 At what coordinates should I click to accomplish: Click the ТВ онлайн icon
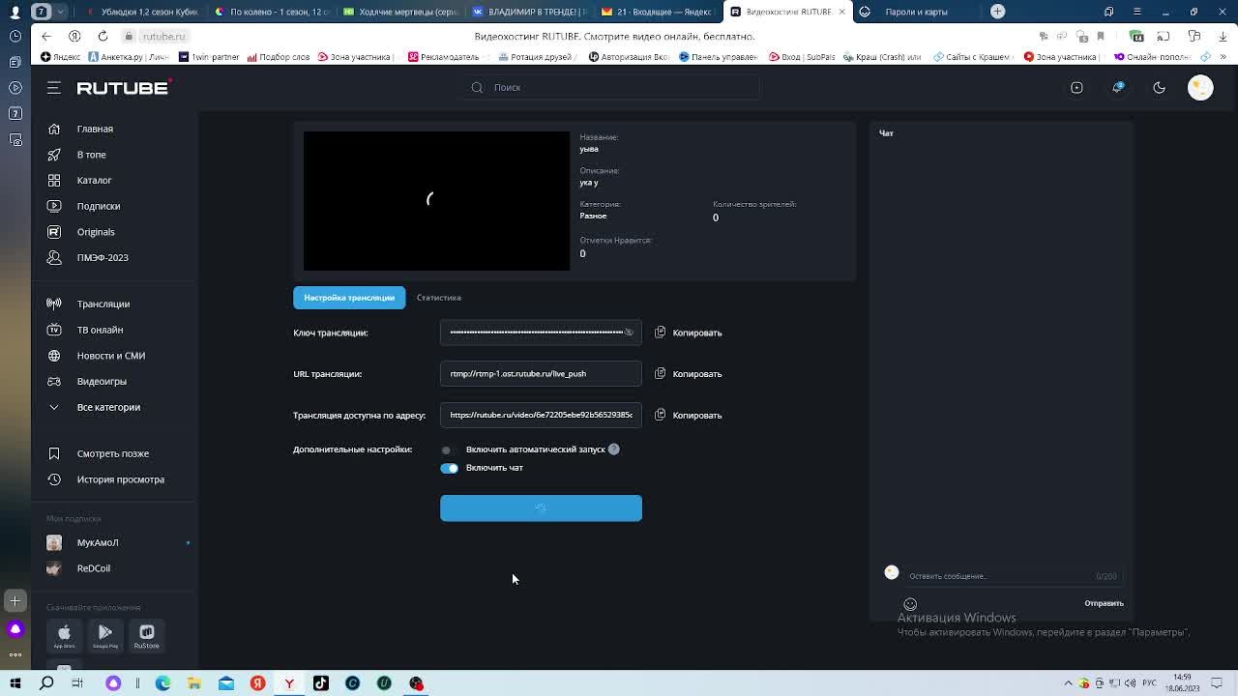(54, 330)
